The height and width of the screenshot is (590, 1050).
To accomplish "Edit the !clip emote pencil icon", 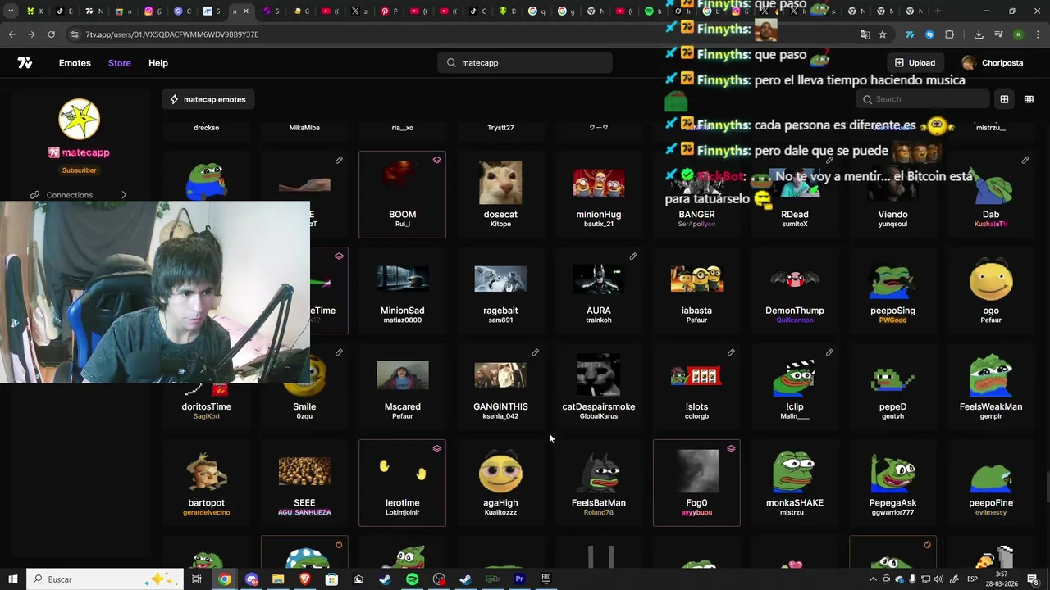I will coord(829,352).
